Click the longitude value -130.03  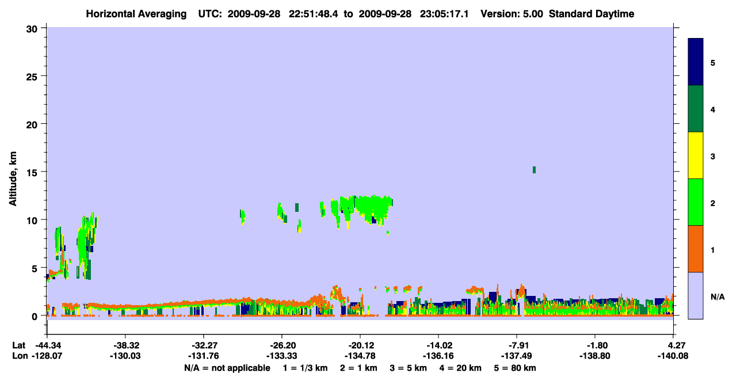point(125,356)
